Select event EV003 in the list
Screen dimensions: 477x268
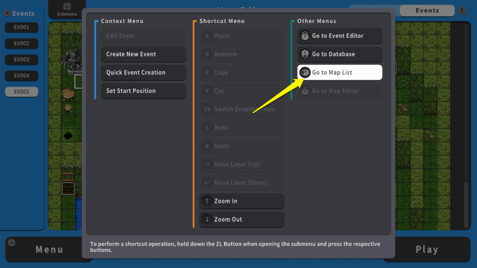point(22,59)
